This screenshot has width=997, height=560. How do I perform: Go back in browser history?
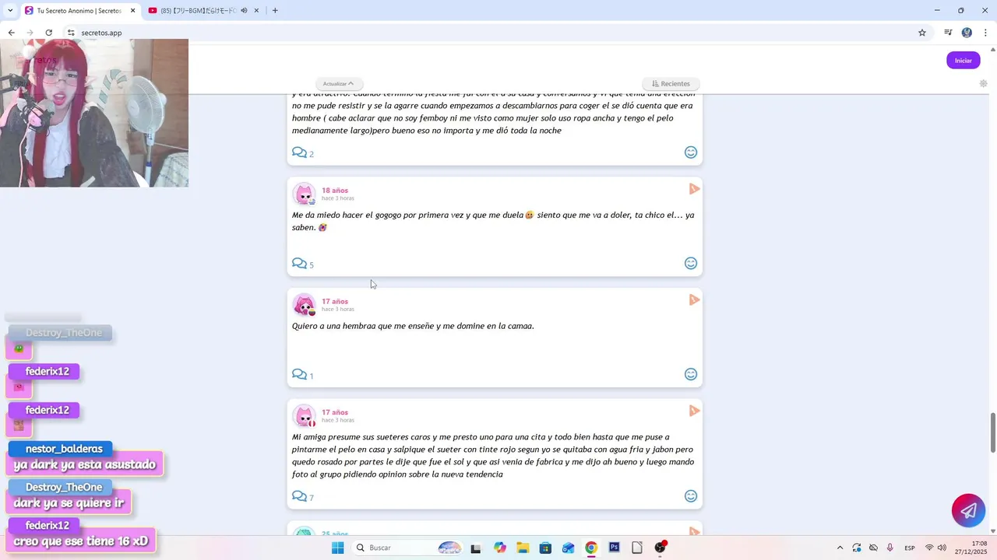tap(11, 33)
